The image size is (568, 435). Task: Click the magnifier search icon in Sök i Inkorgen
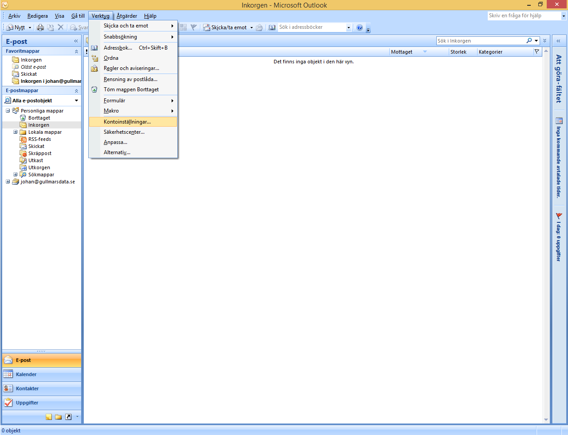point(529,41)
